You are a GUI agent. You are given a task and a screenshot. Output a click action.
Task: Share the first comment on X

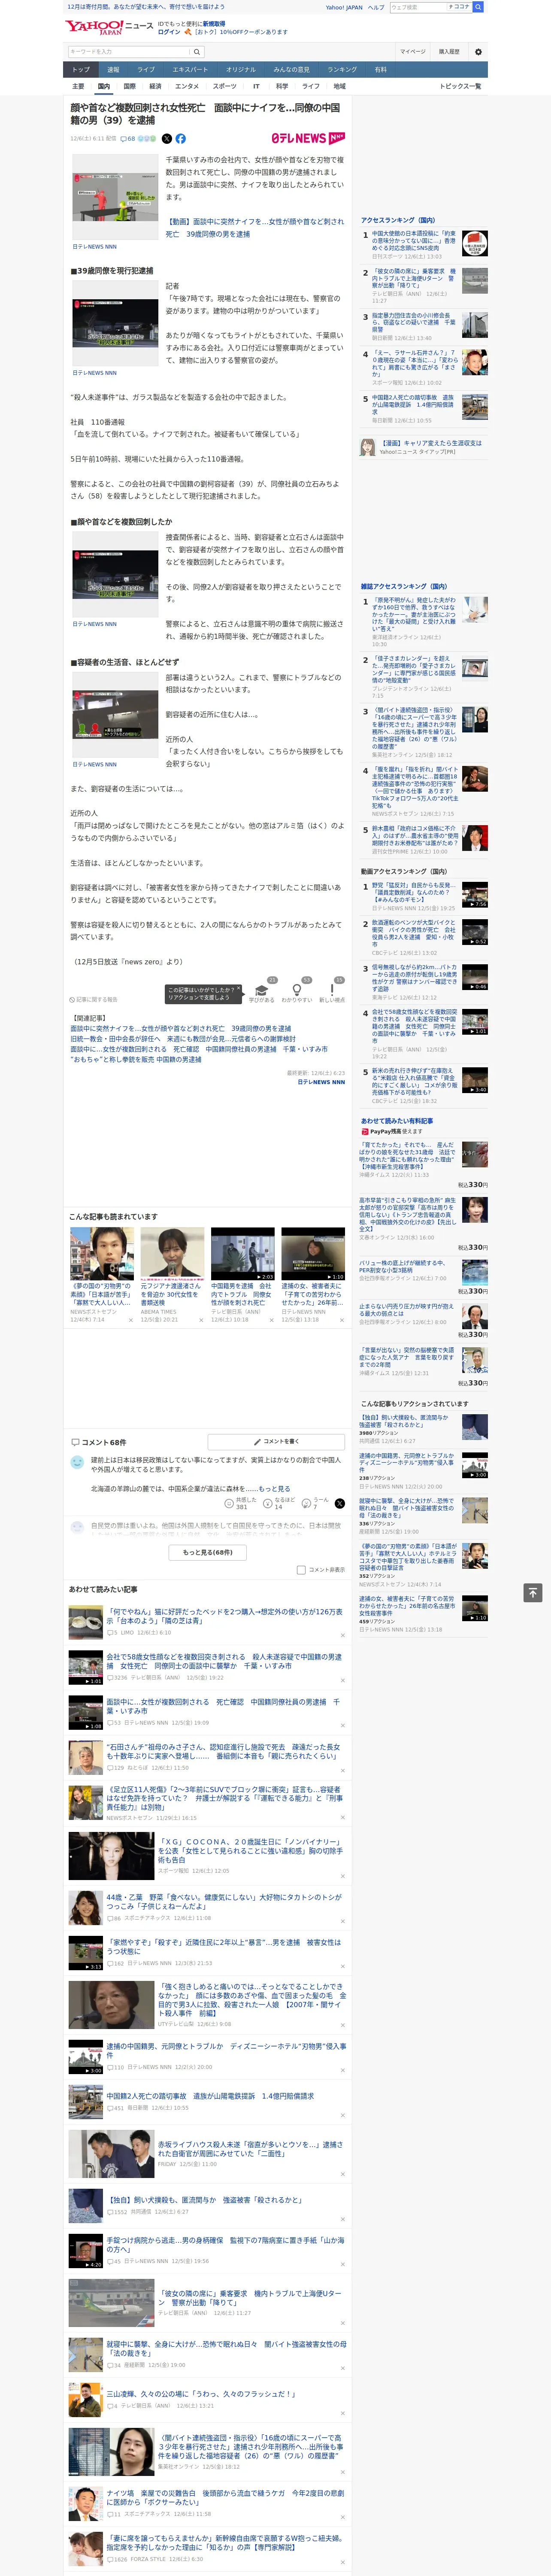339,1503
